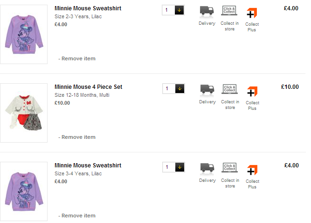Select Delivery truck icon for Size 3-4 Years sweatshirt
Image resolution: width=311 pixels, height=223 pixels.
point(207,168)
